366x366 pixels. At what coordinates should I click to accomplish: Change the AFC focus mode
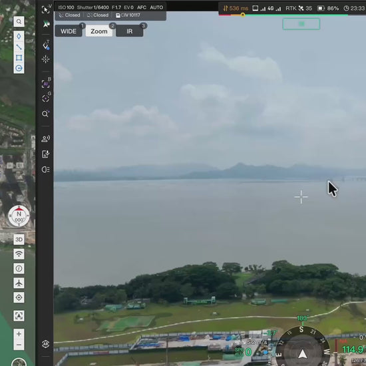(x=142, y=7)
